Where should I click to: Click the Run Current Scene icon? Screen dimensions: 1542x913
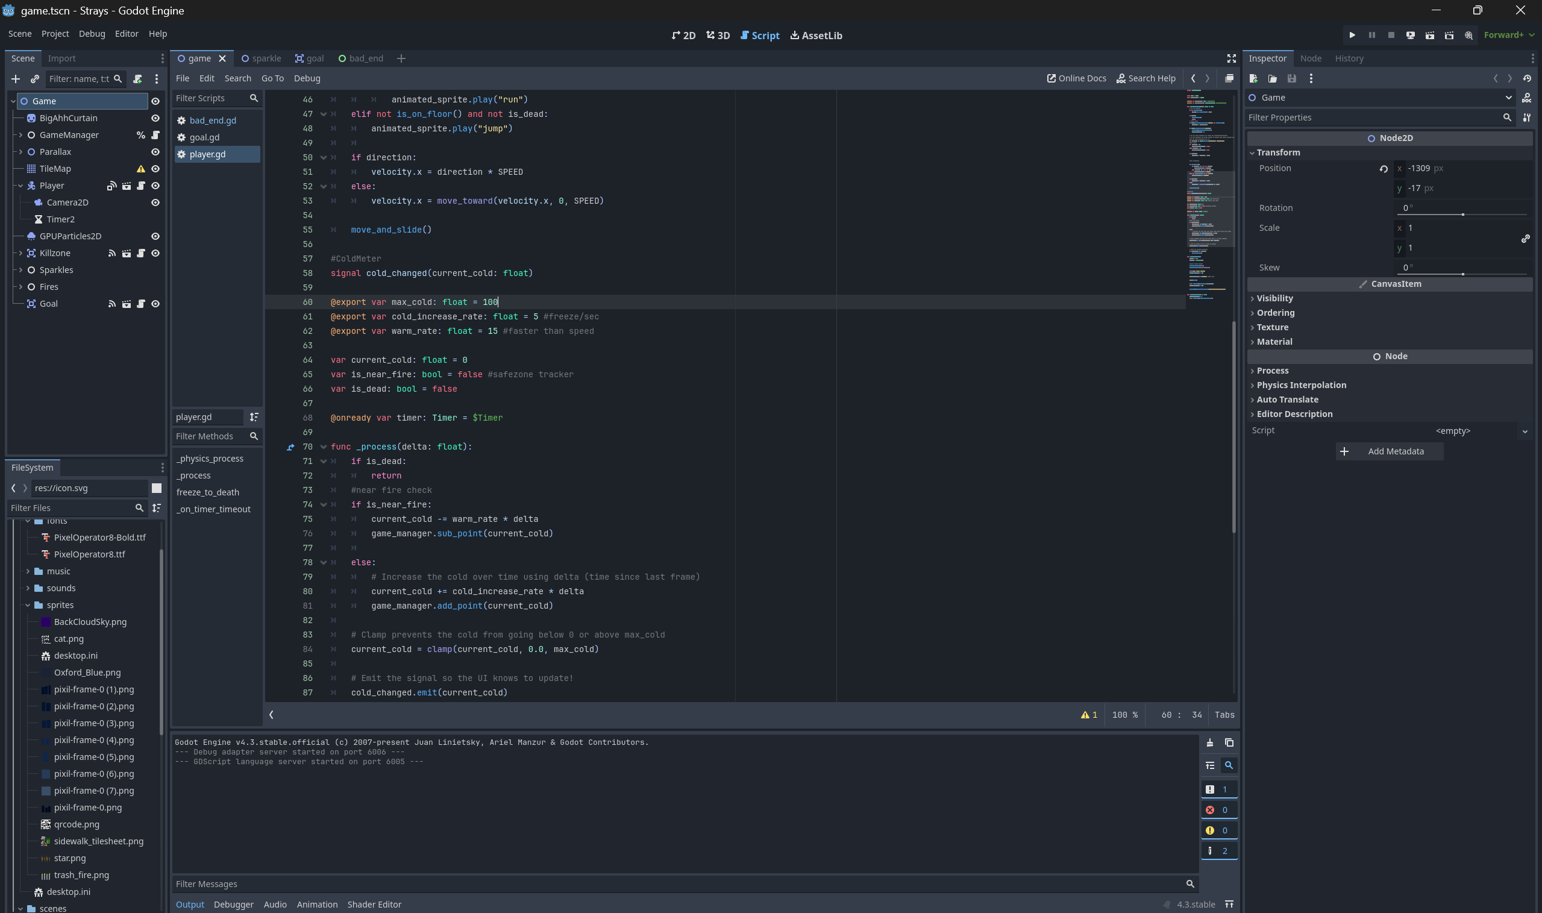click(x=1429, y=35)
